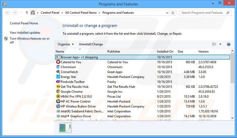This screenshot has height=138, width=237.
Task: Click the Back navigation arrow
Action: 7,13
